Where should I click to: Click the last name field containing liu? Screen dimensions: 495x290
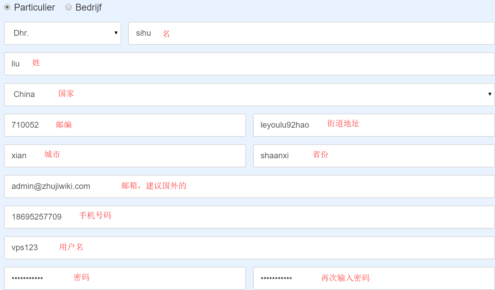[x=250, y=64]
